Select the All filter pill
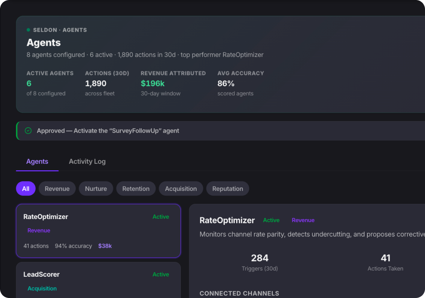 (26, 188)
